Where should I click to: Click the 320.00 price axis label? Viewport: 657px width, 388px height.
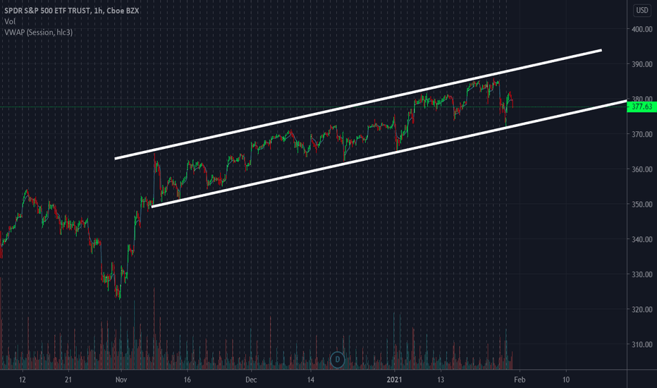(642, 310)
